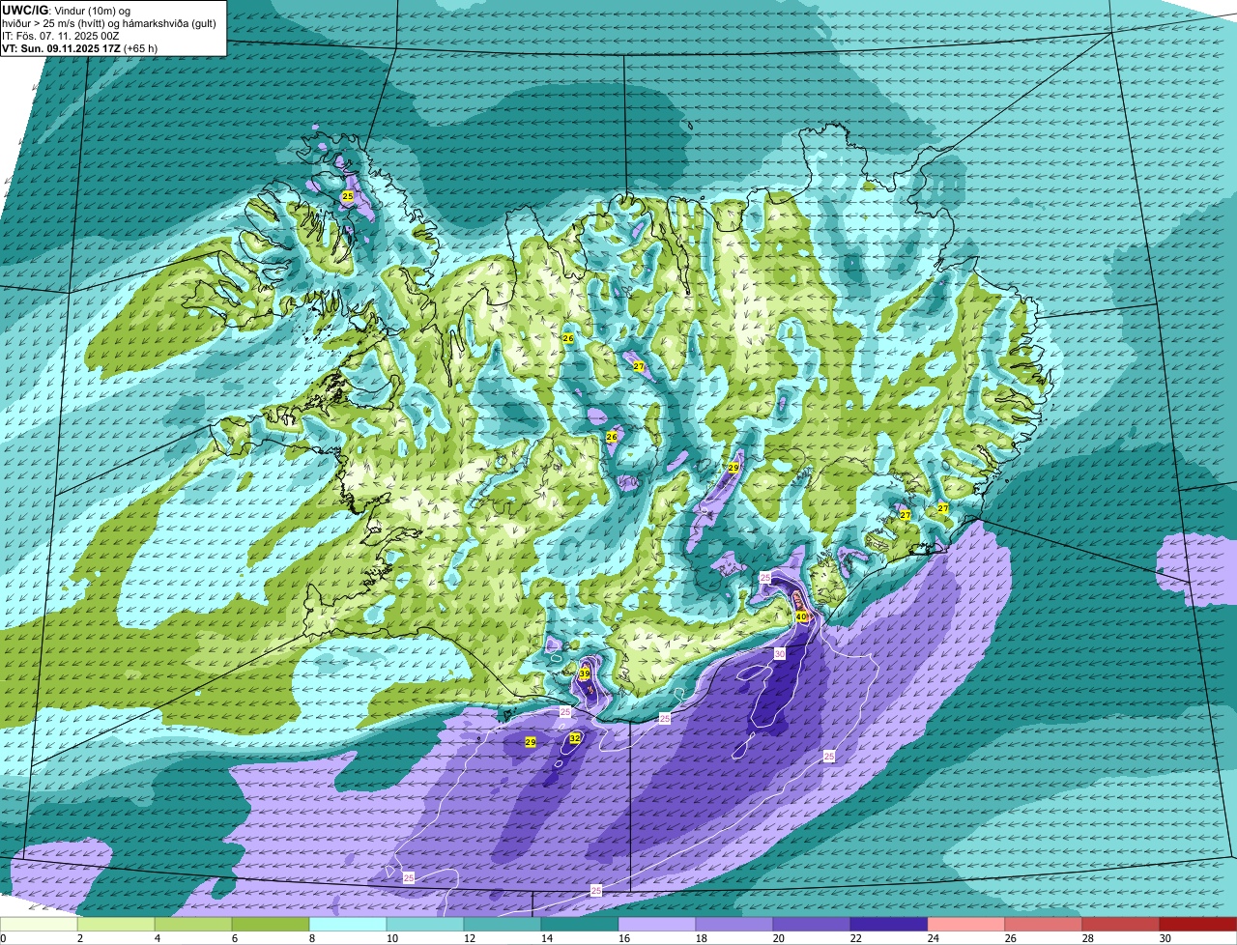This screenshot has width=1237, height=945.
Task: Click the tick value '30' on the color scale
Action: (1165, 938)
